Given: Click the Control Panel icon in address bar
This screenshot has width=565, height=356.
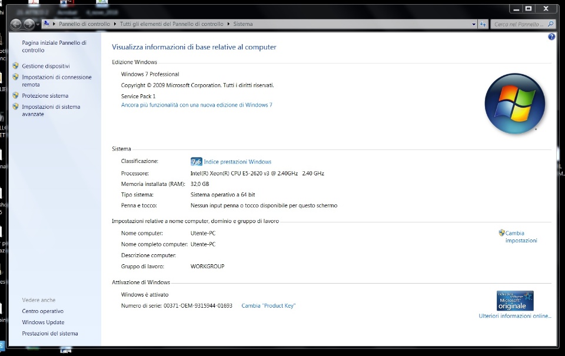Looking at the screenshot, I should 46,24.
